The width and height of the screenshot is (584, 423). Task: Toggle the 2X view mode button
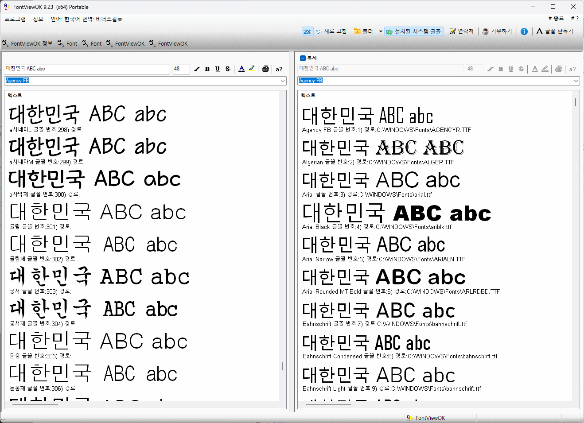[307, 31]
